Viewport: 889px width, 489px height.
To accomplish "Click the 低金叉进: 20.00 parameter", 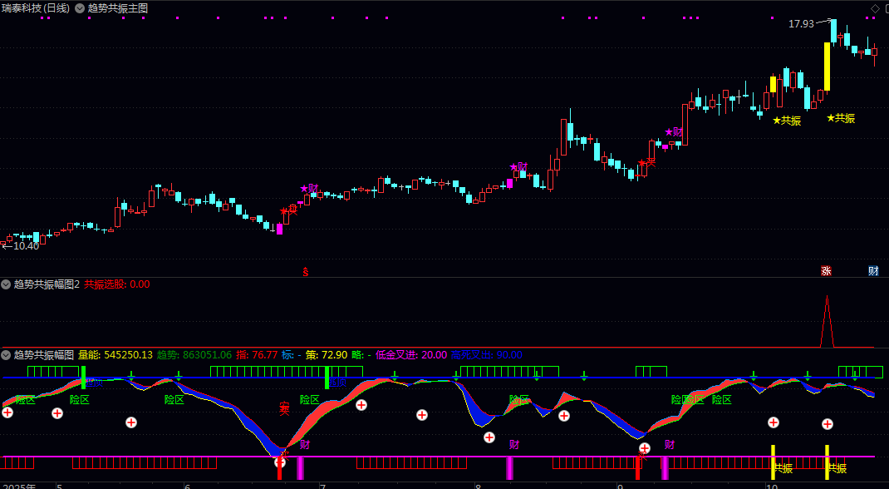I will [411, 355].
